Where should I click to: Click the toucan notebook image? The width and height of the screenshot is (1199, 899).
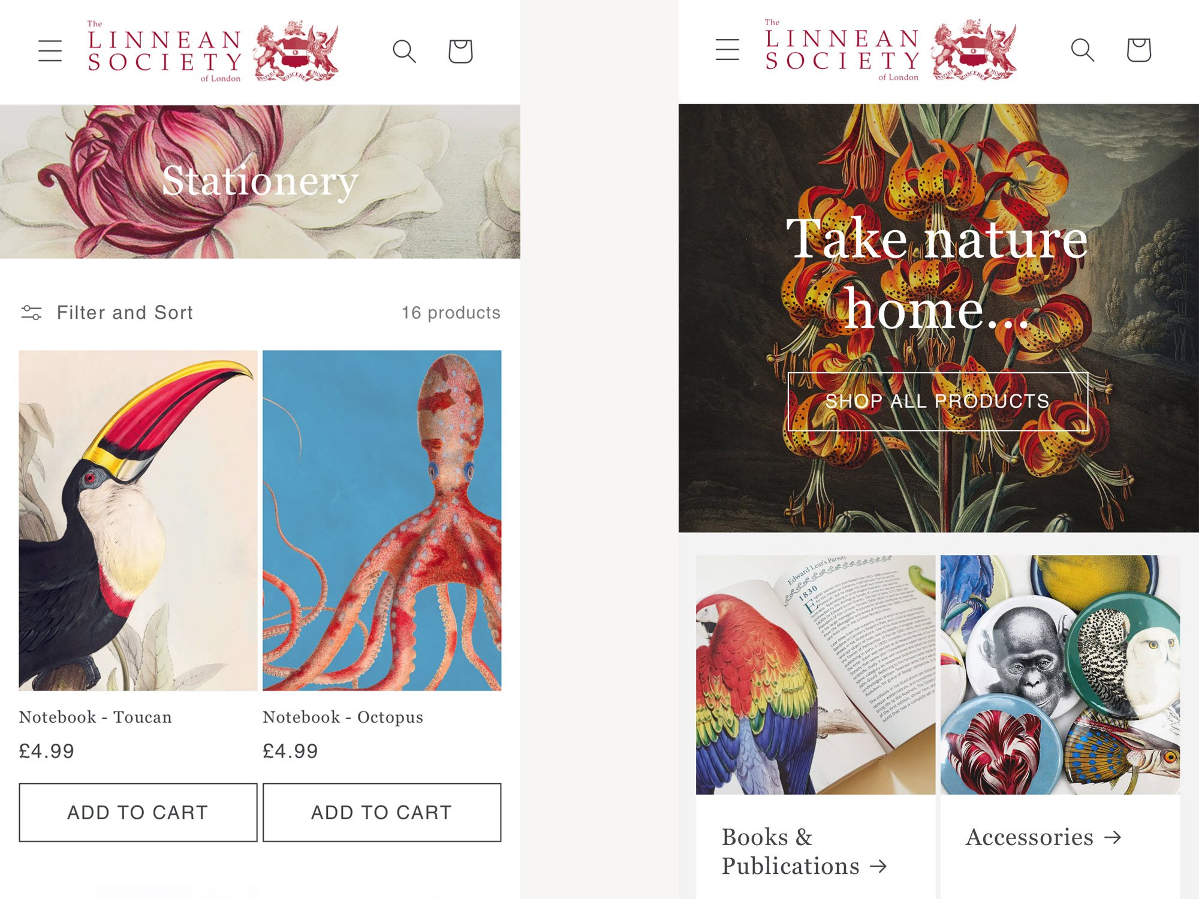[138, 520]
